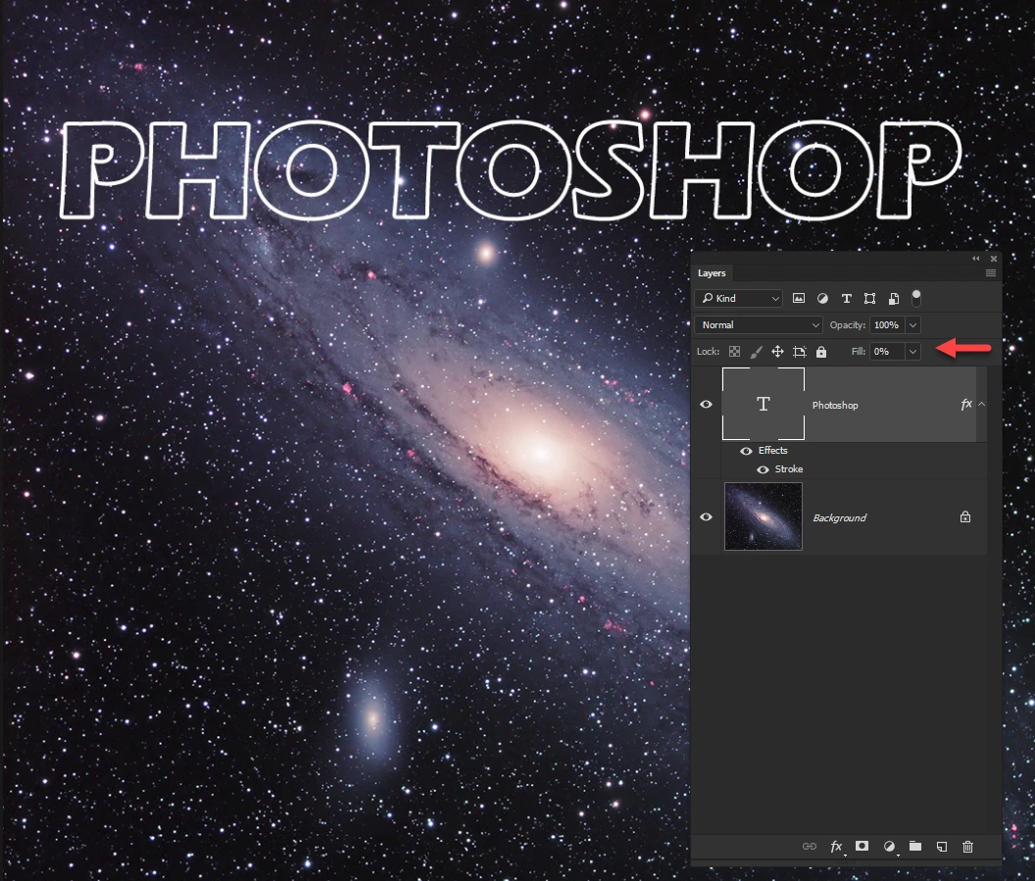Lock image pixels brush icon
The height and width of the screenshot is (881, 1035).
tap(757, 352)
